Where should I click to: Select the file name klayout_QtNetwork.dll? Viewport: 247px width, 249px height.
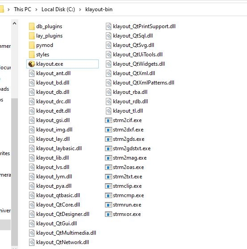point(63,242)
